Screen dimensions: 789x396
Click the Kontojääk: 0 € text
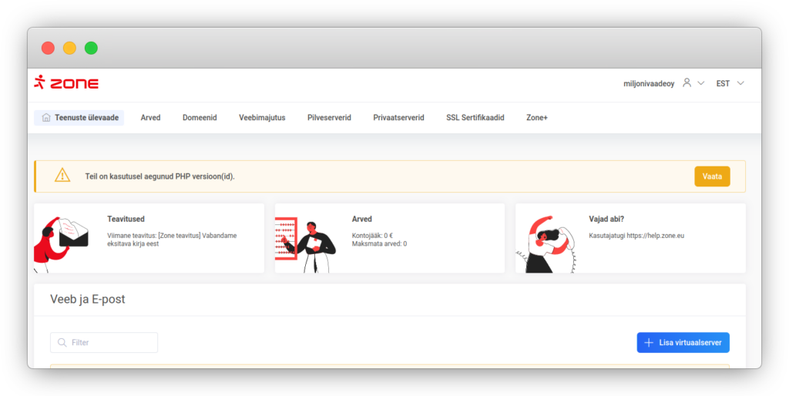pos(372,236)
